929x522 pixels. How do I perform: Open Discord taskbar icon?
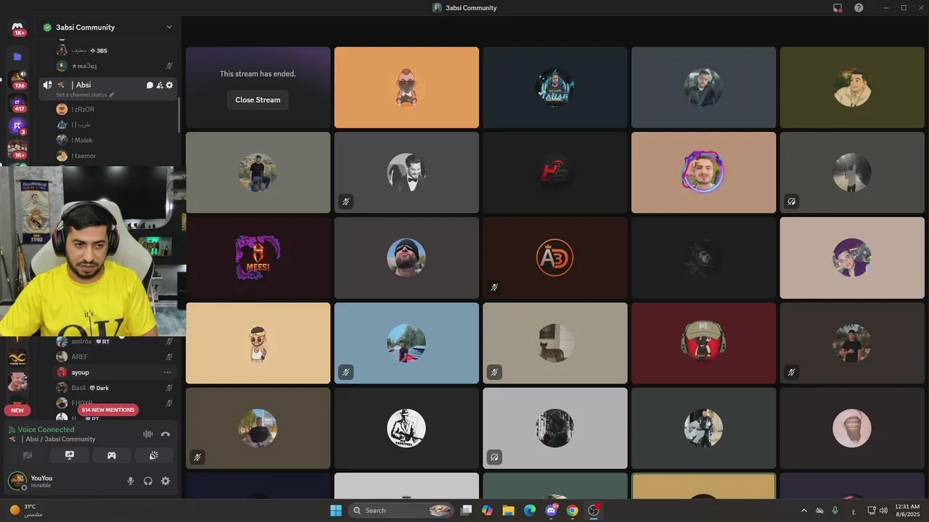[x=551, y=510]
